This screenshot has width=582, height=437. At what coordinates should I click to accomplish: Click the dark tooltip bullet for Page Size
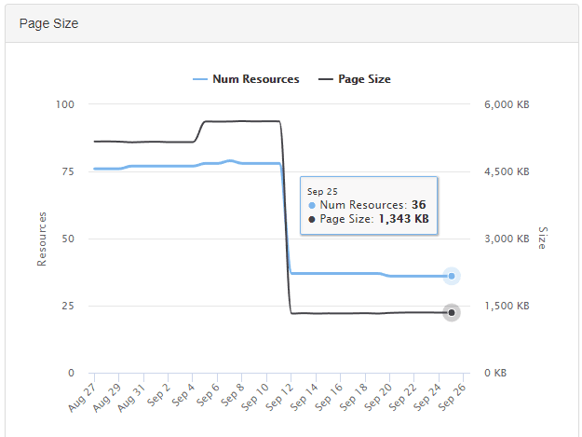pos(312,219)
